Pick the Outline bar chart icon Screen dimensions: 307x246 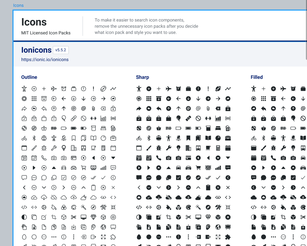pyautogui.click(x=103, y=119)
